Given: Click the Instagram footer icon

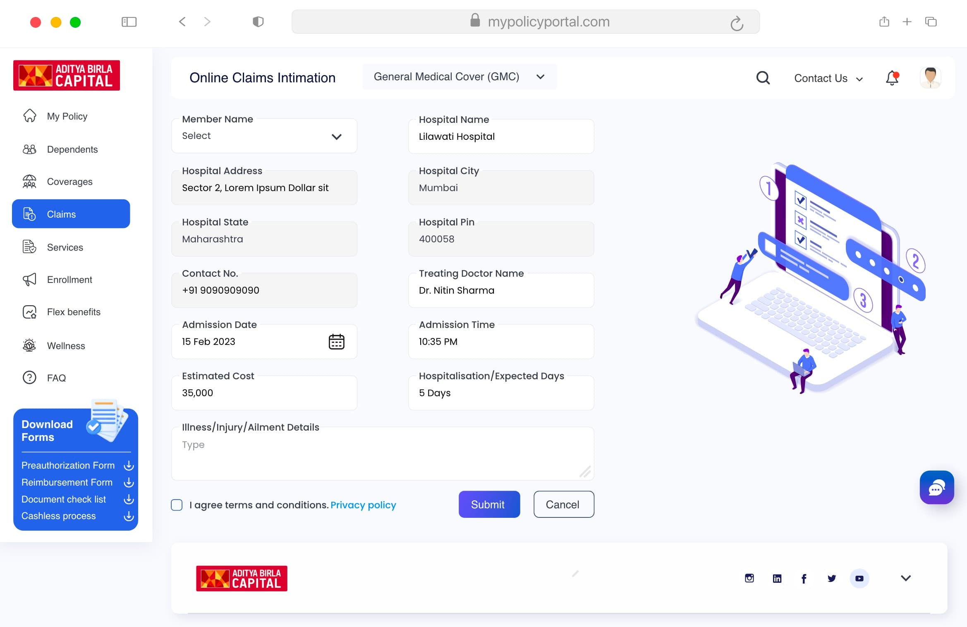Looking at the screenshot, I should (x=749, y=578).
